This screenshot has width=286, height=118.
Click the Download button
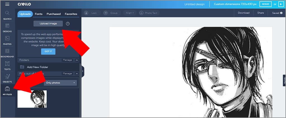pos(244,13)
